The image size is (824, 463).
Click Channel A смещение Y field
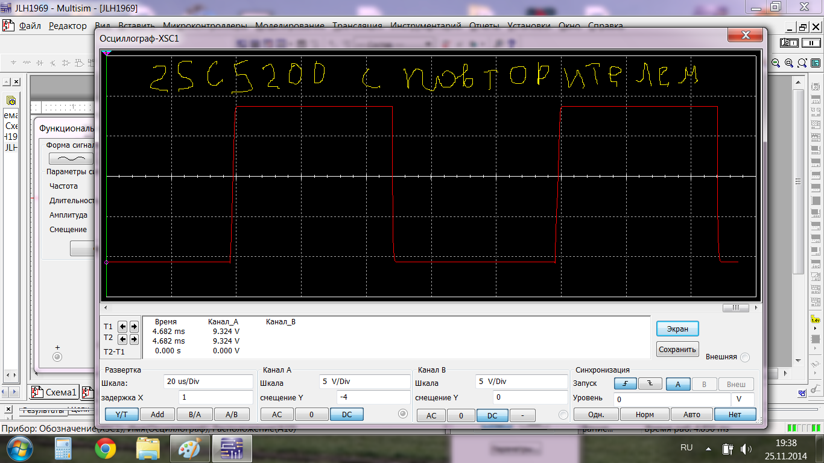coord(373,397)
